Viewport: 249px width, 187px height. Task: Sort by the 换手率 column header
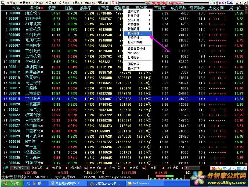coord(86,8)
